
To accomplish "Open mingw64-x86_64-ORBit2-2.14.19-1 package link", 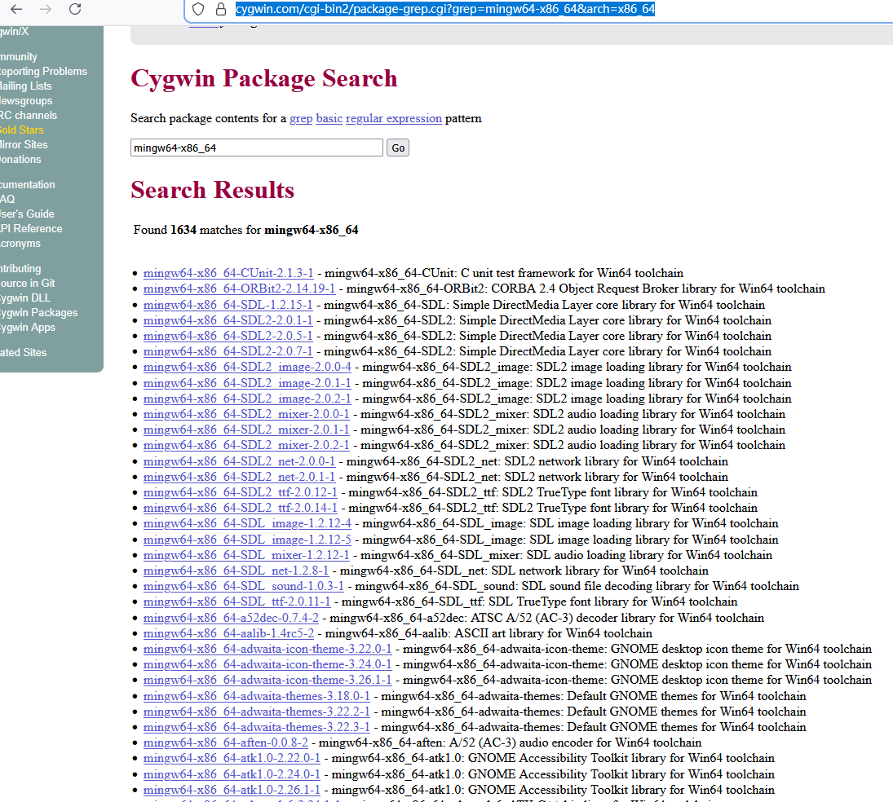I will (x=239, y=289).
